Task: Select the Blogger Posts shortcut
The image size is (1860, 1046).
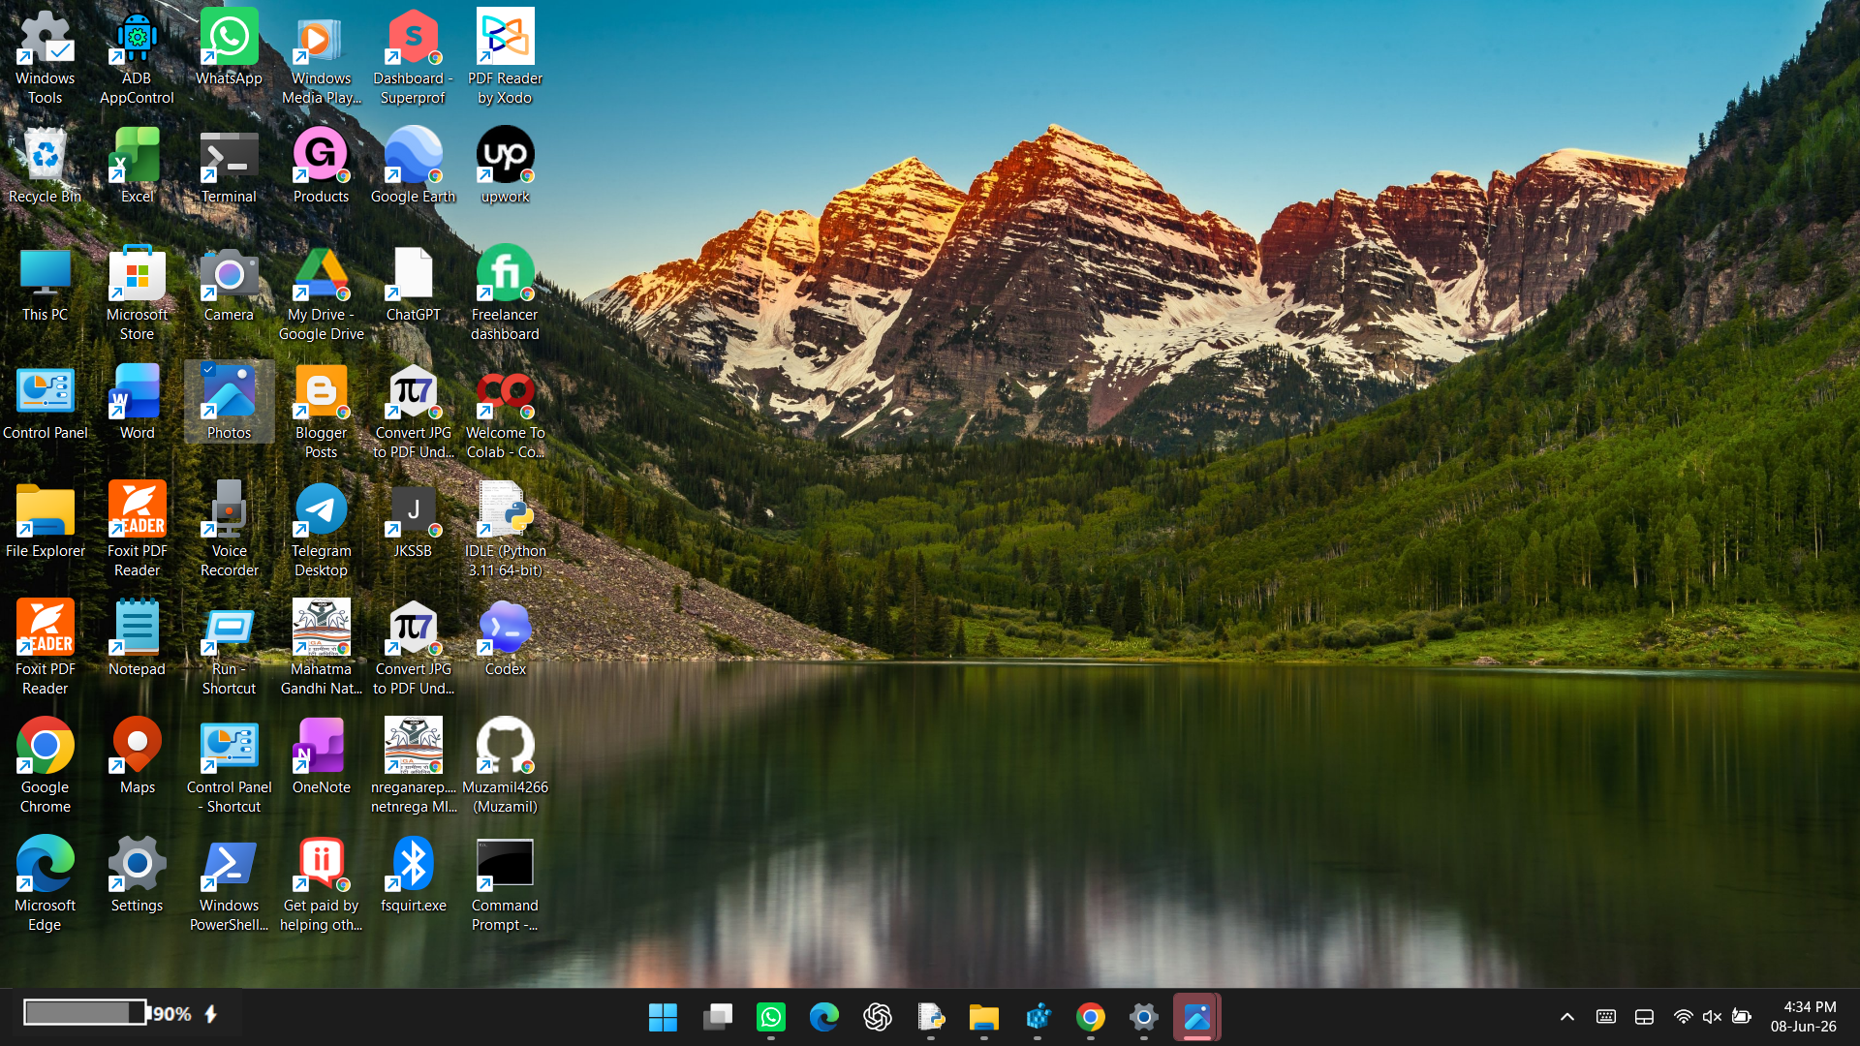Action: (321, 413)
